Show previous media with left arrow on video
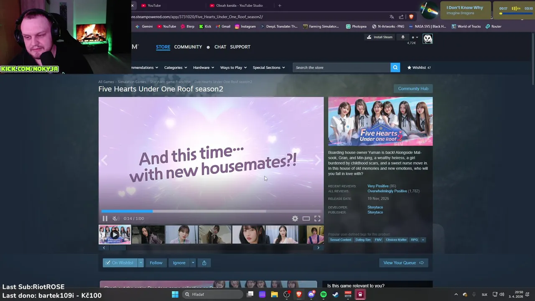 point(104,160)
